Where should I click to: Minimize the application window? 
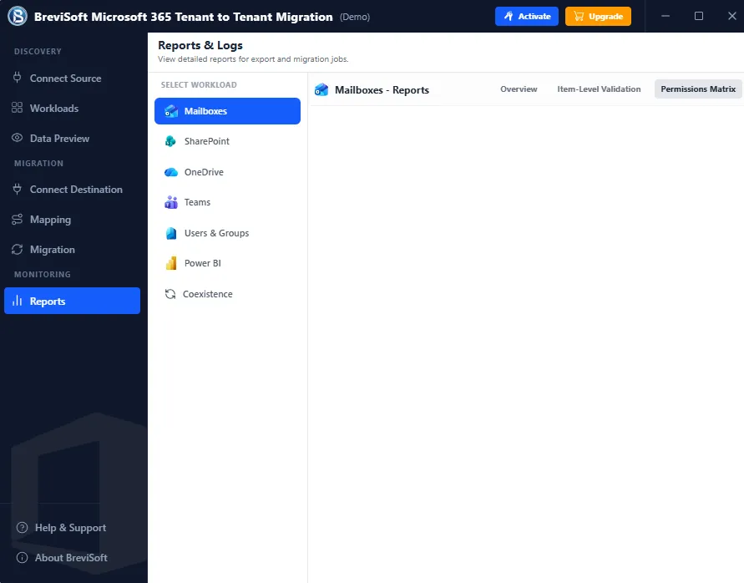click(x=666, y=16)
